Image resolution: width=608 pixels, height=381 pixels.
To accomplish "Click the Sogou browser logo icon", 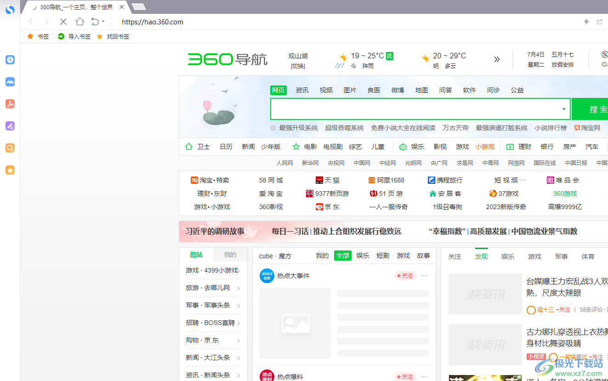I will point(10,9).
